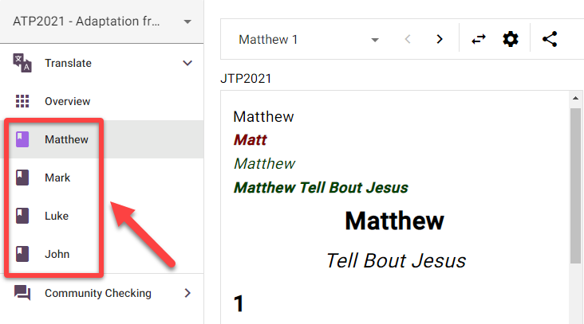The image size is (584, 324).
Task: Click the Mark book icon
Action: (x=22, y=178)
